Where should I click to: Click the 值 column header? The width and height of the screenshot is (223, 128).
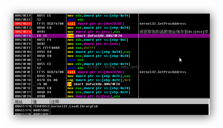(x=41, y=102)
